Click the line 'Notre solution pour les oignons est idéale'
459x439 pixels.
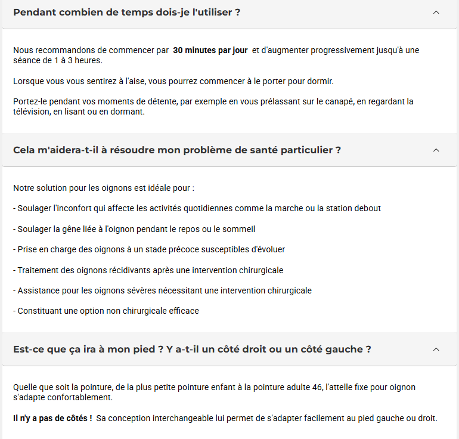[104, 188]
